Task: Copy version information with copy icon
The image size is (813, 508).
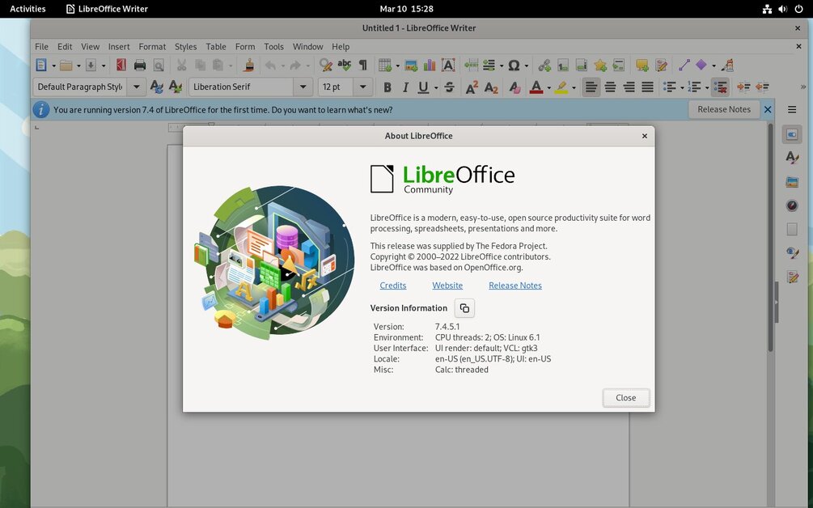Action: (x=464, y=308)
